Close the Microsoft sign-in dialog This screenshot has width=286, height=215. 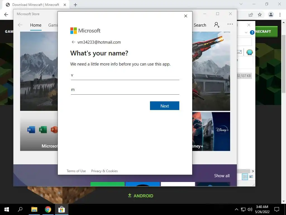point(186,16)
